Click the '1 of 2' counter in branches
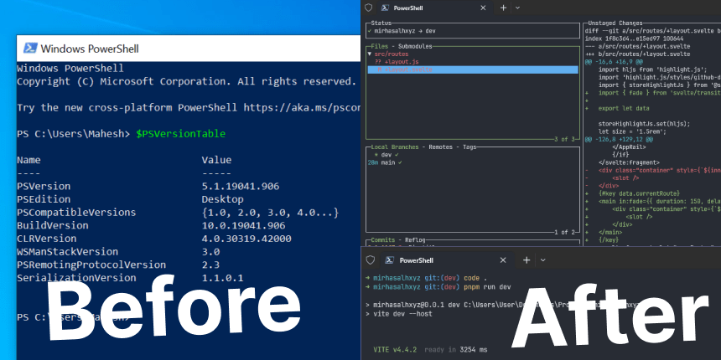Screen dimensions: 721x360 [x=564, y=233]
